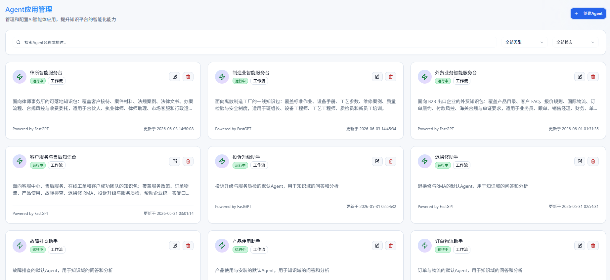Screen dimensions: 610x280
Task: Delete the 投诉升级助手 agent
Action: click(x=391, y=161)
